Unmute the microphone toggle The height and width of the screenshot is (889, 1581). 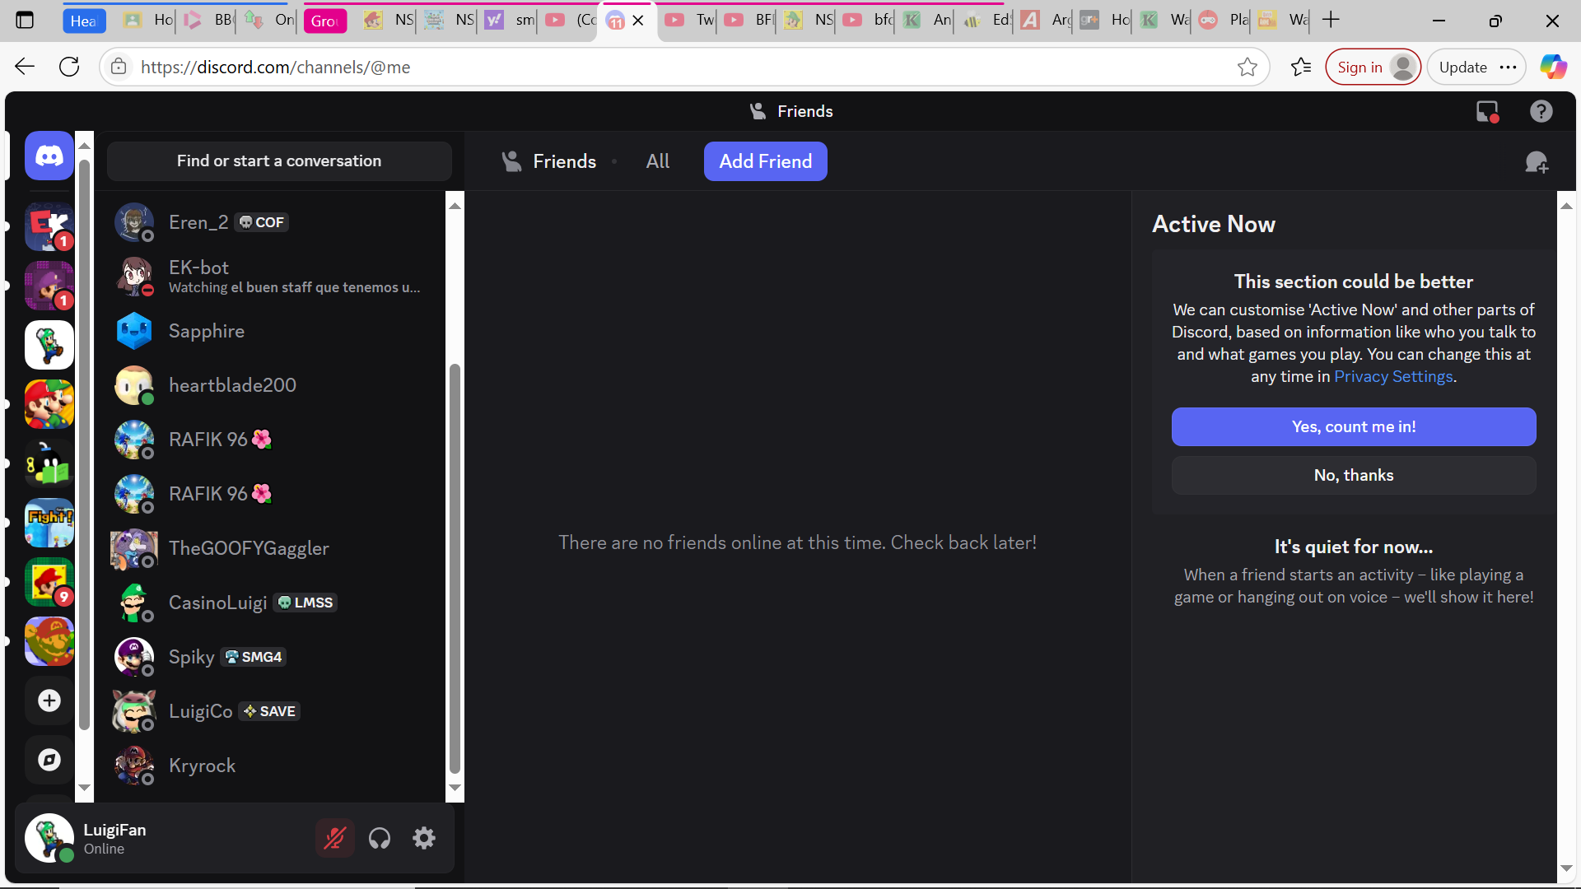click(334, 838)
